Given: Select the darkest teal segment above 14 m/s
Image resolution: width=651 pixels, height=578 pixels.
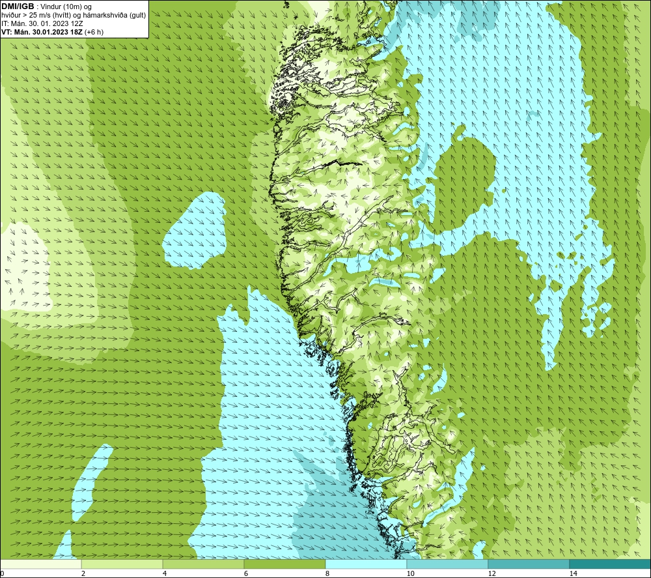Looking at the screenshot, I should (x=610, y=564).
